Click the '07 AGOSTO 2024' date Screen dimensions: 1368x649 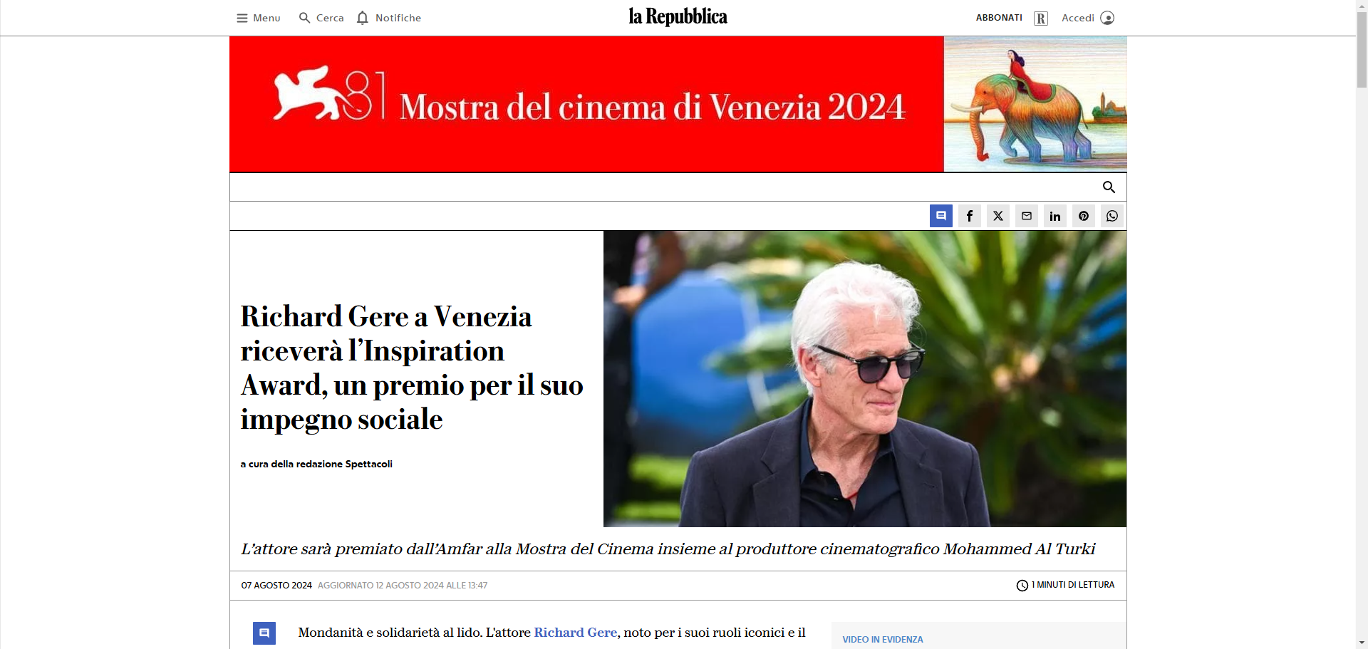click(276, 586)
